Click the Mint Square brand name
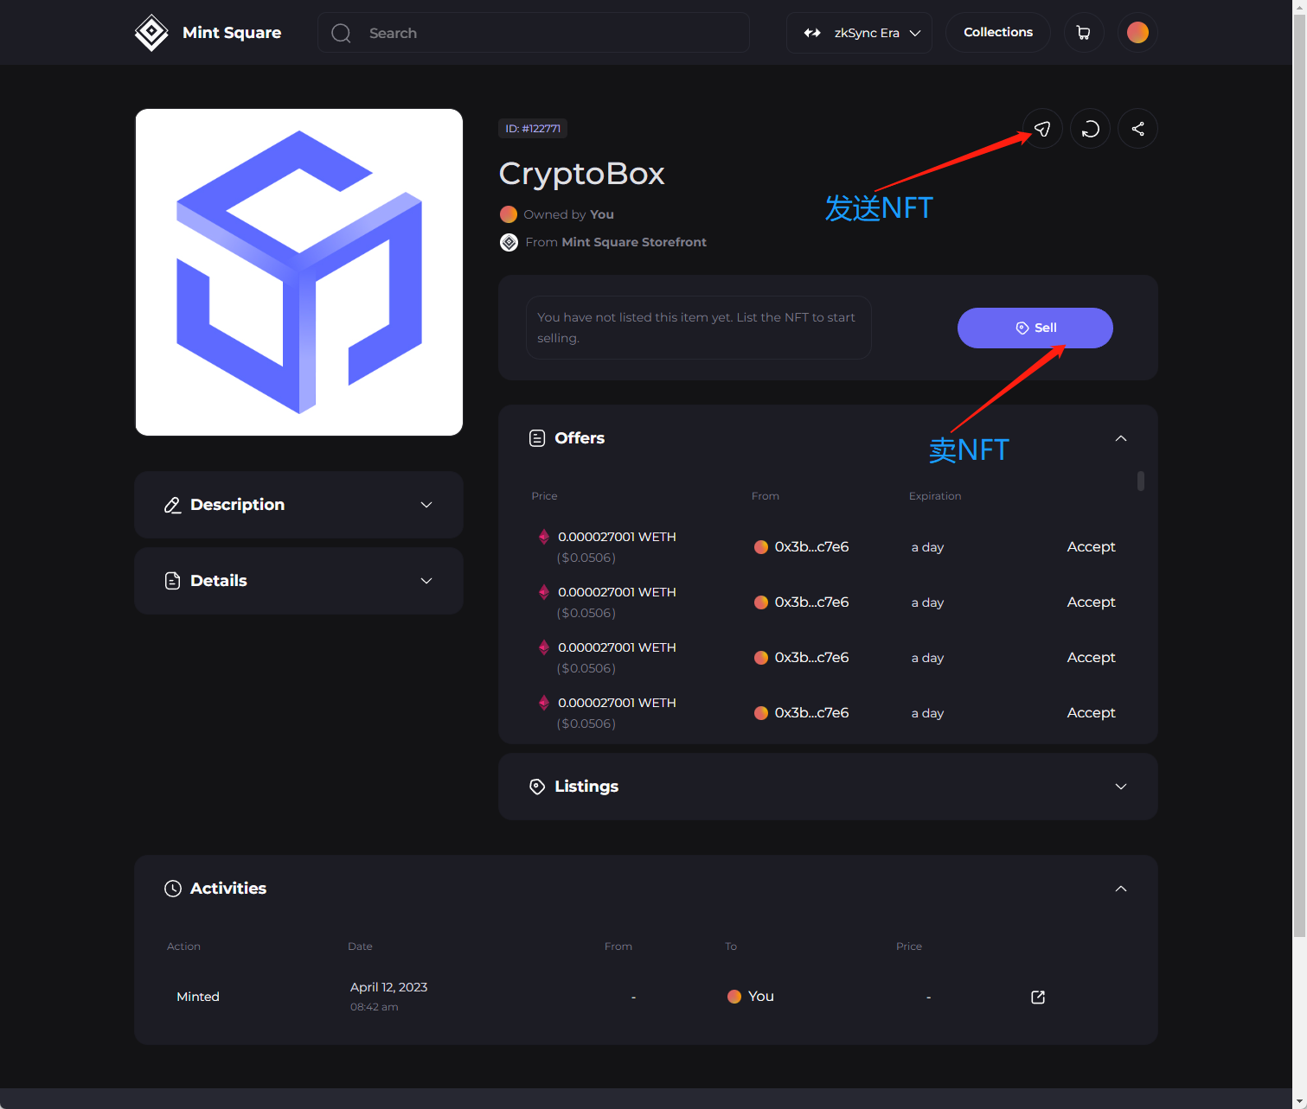This screenshot has width=1307, height=1109. pyautogui.click(x=232, y=33)
